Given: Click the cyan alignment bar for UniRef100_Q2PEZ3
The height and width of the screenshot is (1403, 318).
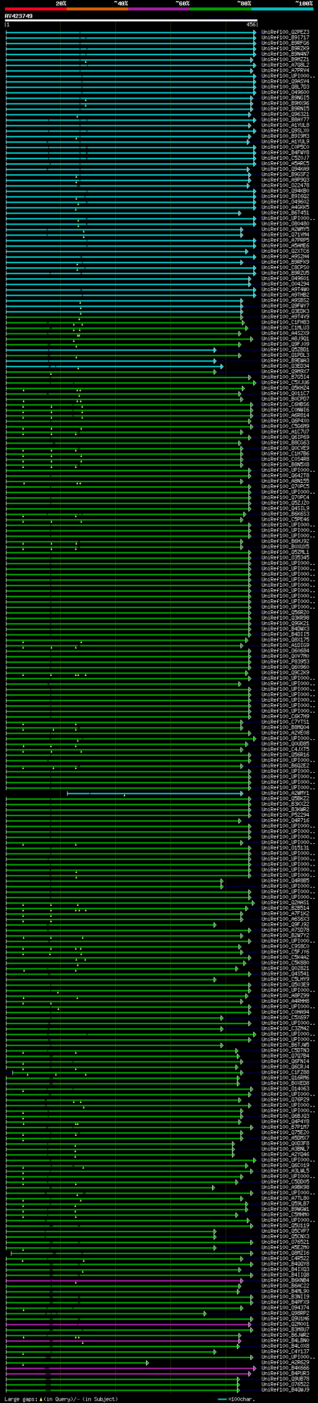Looking at the screenshot, I should (x=131, y=32).
